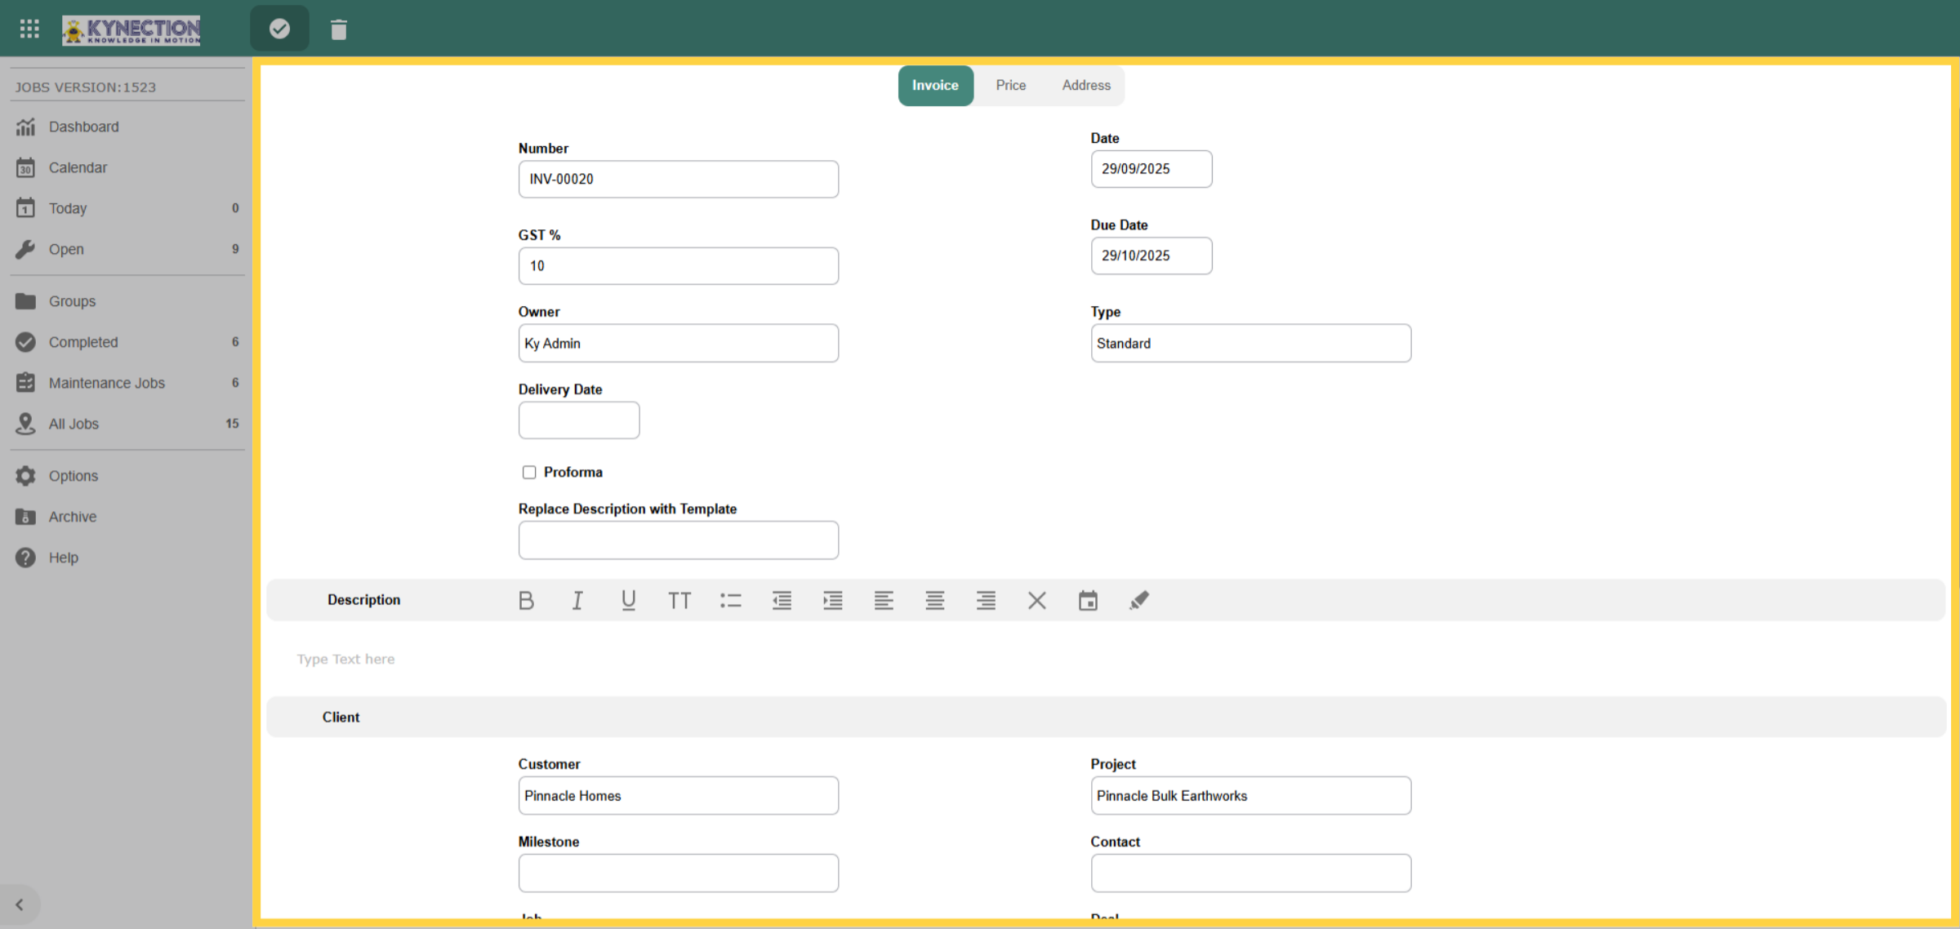Switch to the Address tab
This screenshot has width=1960, height=929.
[x=1086, y=86]
